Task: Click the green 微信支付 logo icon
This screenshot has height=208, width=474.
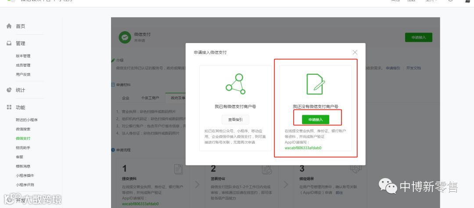Action: pos(125,37)
